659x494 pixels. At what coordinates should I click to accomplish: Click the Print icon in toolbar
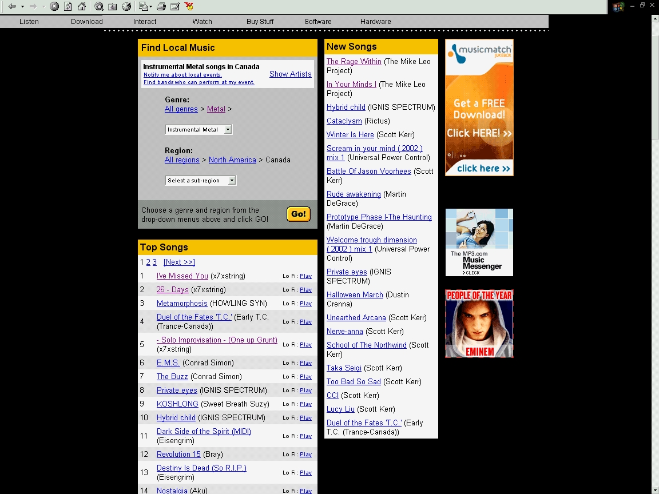tap(161, 6)
